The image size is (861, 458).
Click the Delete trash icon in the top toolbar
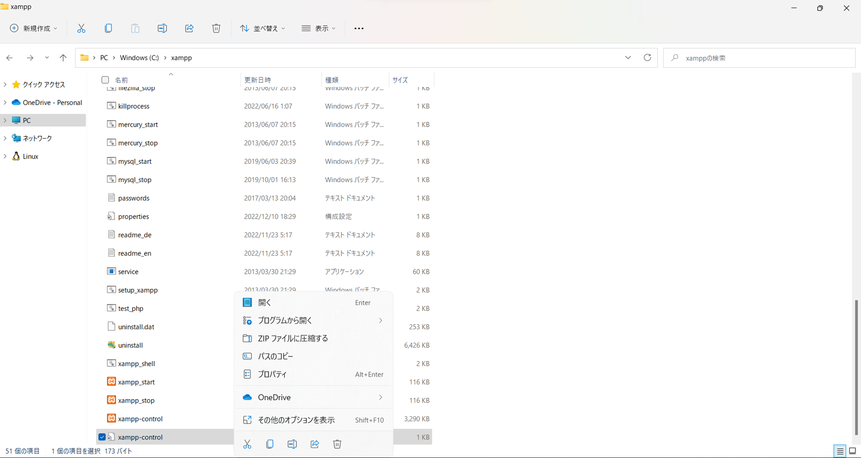tap(216, 29)
